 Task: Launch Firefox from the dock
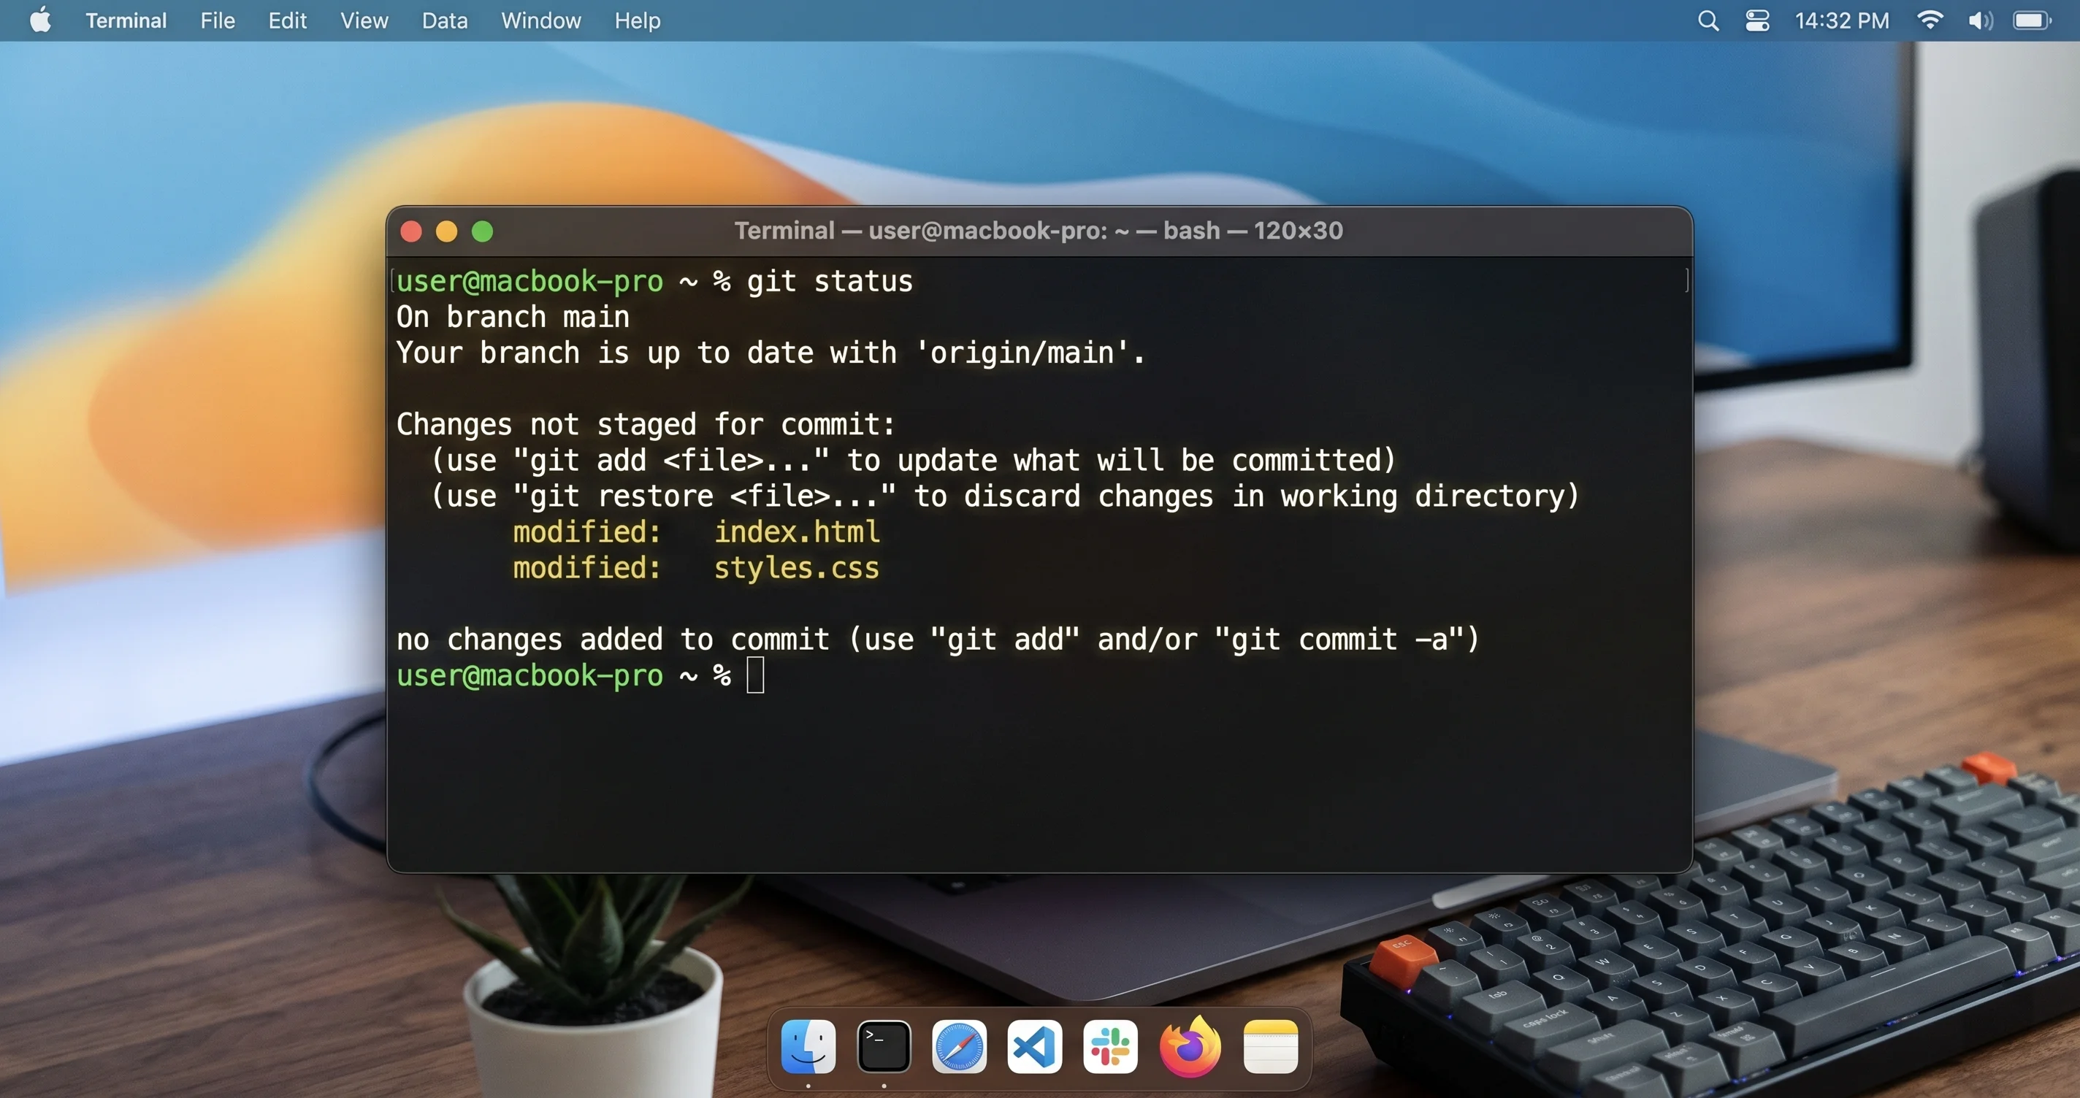pos(1190,1047)
